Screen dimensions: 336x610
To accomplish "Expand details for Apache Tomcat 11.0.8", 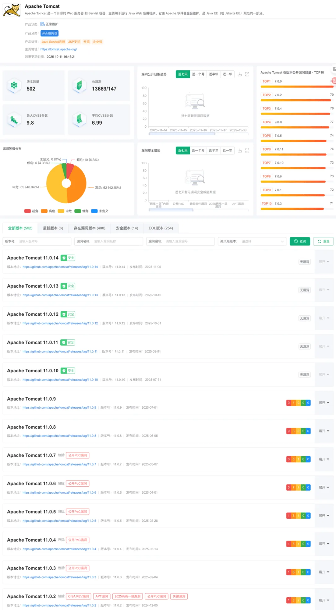I will [324, 431].
